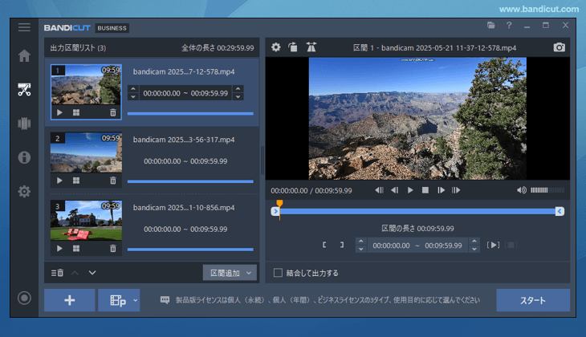The width and height of the screenshot is (586, 337).
Task: Increase end time below timeline
Action: pyautogui.click(x=474, y=242)
